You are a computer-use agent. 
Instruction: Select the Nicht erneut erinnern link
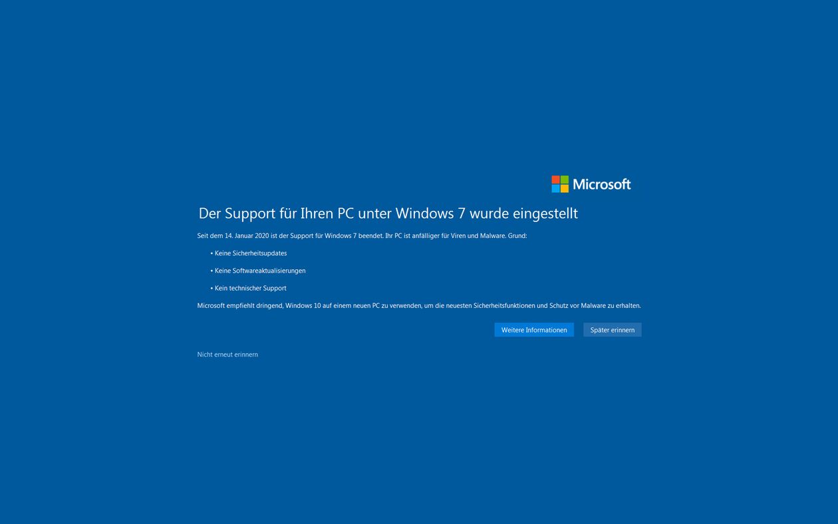(x=227, y=354)
